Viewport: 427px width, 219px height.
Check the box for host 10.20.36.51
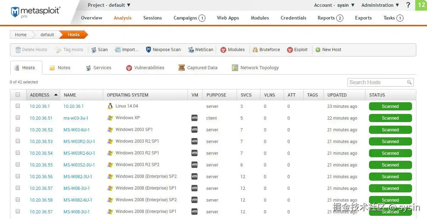pos(18,118)
